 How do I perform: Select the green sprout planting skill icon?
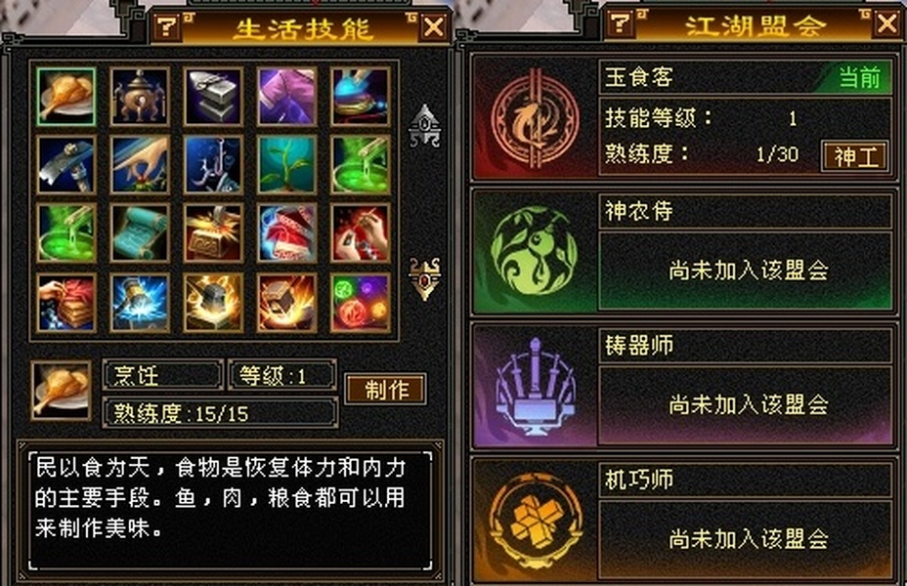click(x=287, y=165)
